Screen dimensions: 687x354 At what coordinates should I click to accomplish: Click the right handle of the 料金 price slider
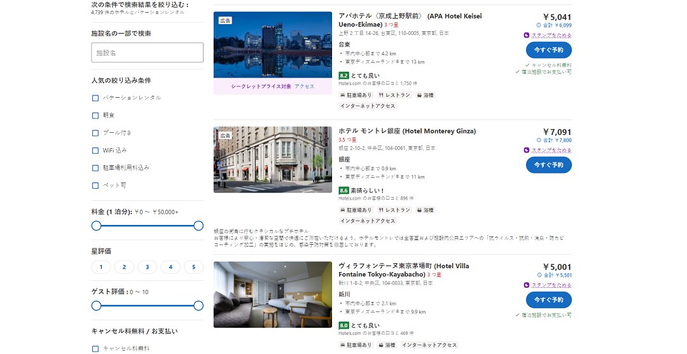click(x=198, y=226)
